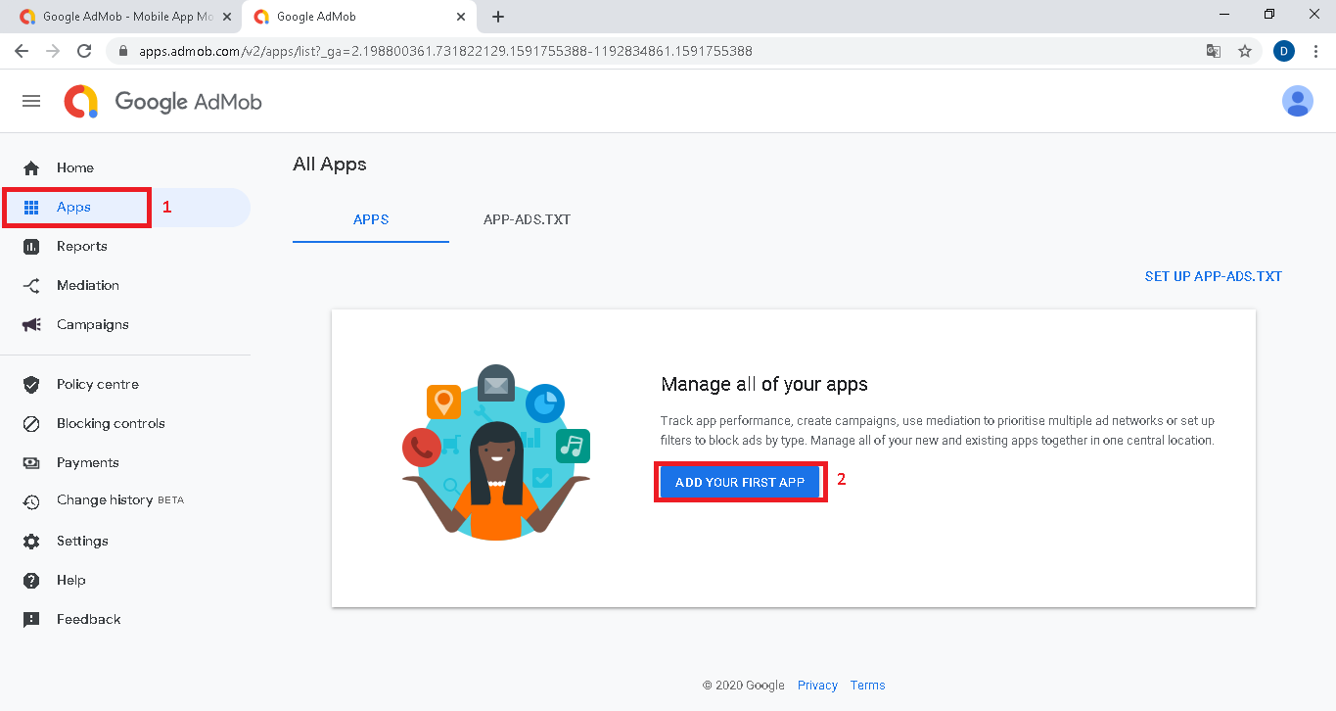Reload the page
The width and height of the screenshot is (1336, 711).
(84, 51)
